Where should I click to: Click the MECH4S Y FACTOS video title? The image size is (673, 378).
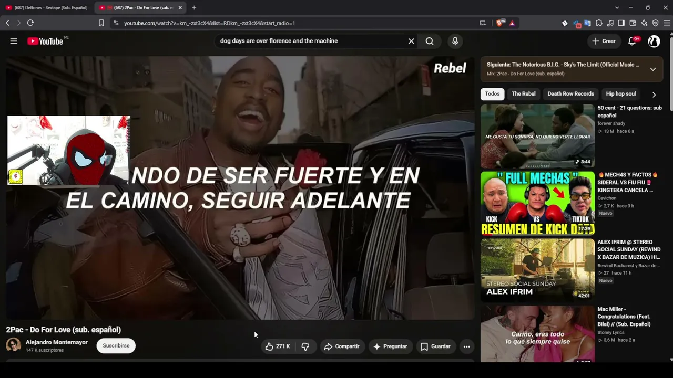point(629,182)
